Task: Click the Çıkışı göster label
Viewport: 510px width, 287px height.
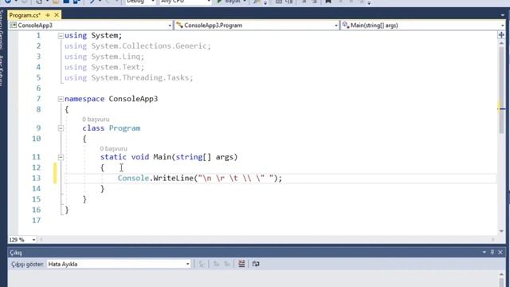Action: (27, 264)
